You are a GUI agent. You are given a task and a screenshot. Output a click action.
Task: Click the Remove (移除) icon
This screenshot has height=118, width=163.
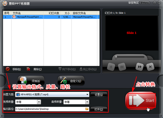8,69
